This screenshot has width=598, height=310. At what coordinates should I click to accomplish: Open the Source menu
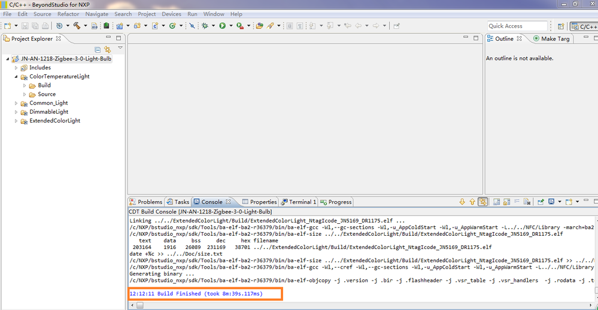click(x=43, y=14)
